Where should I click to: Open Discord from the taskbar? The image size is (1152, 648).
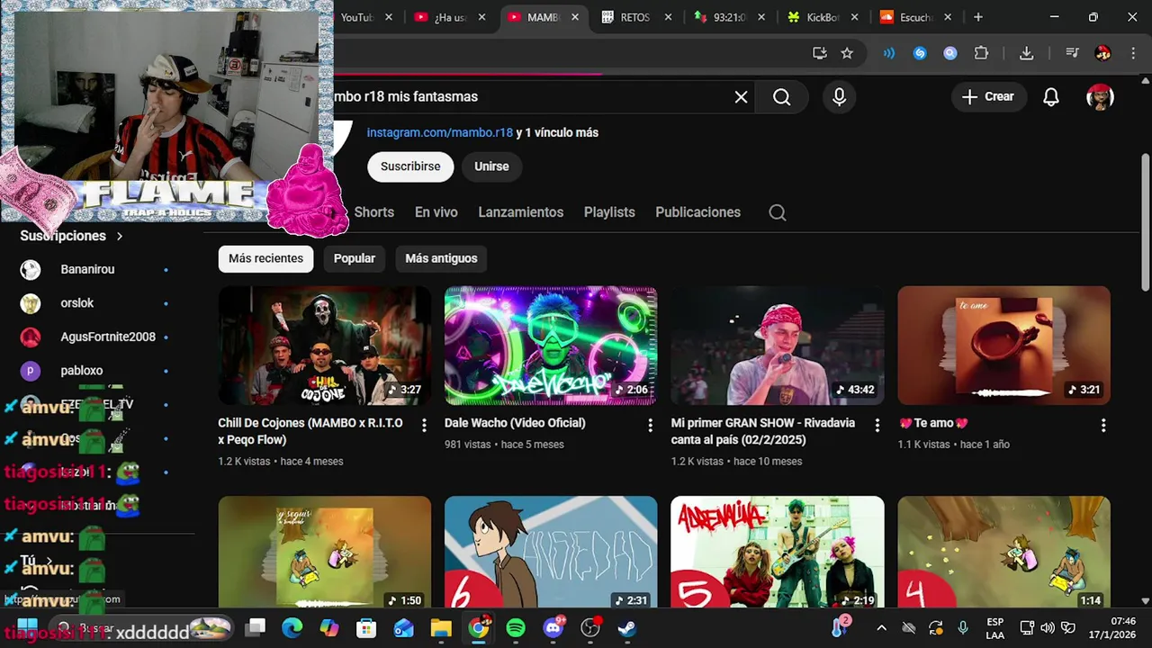tap(553, 628)
